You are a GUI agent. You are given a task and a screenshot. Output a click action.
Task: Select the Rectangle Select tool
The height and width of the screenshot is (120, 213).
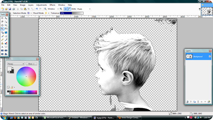click(x=2, y=18)
